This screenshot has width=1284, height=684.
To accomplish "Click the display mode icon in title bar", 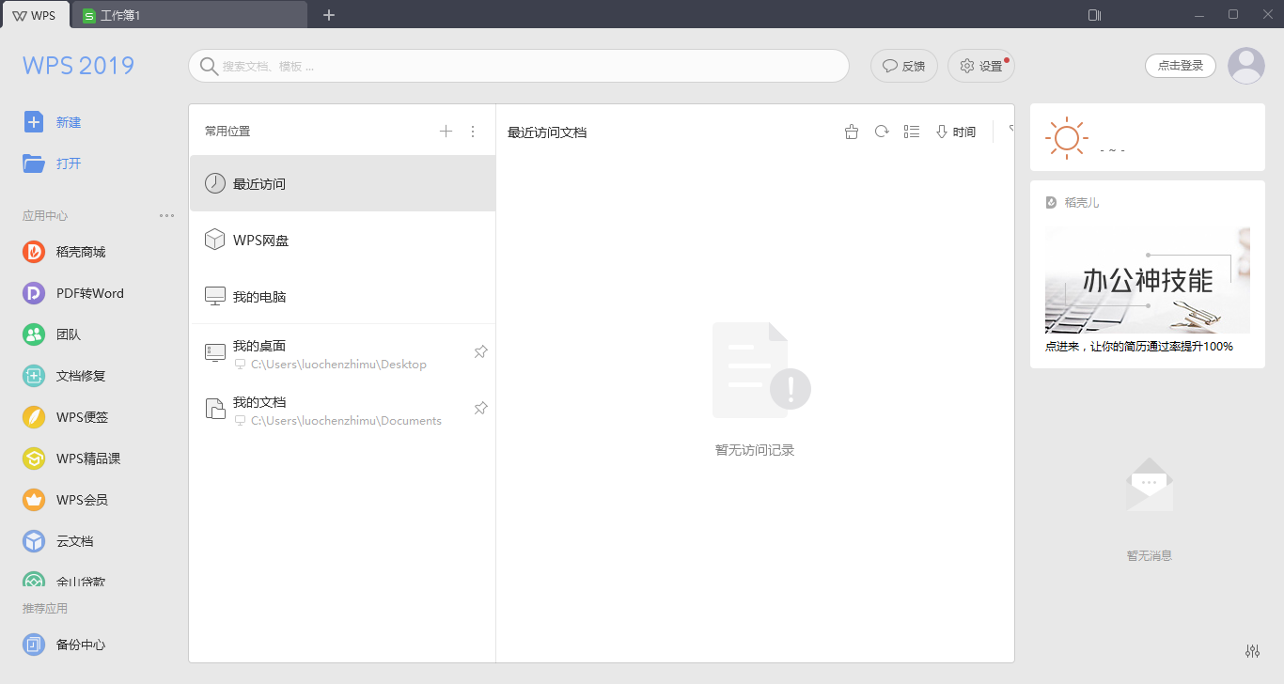I will pos(1094,15).
